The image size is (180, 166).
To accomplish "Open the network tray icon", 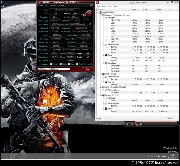I will (x=155, y=156).
